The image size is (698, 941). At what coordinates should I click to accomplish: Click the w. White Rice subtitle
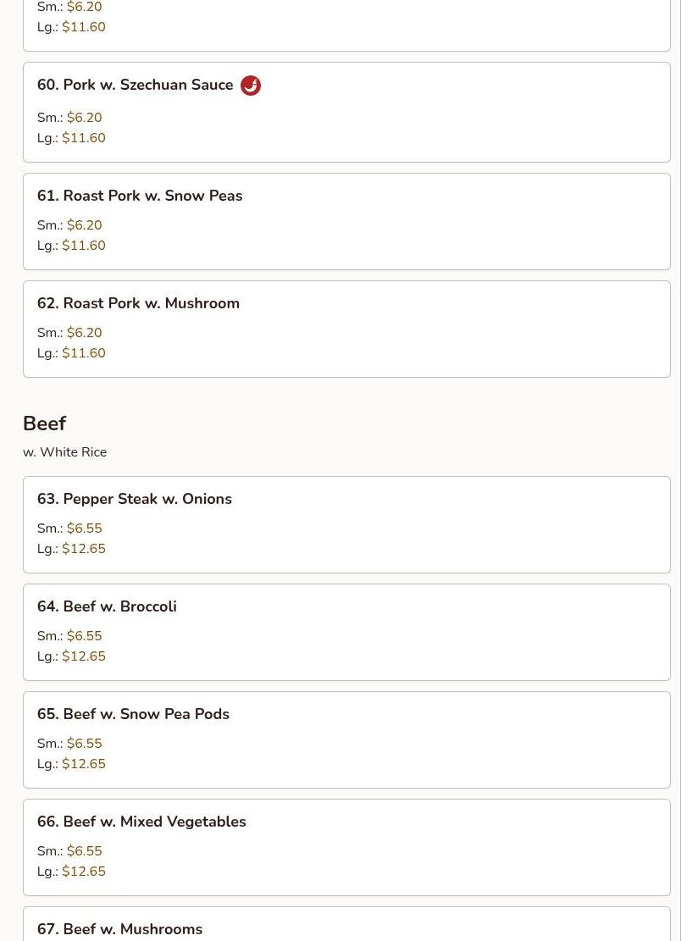(64, 452)
